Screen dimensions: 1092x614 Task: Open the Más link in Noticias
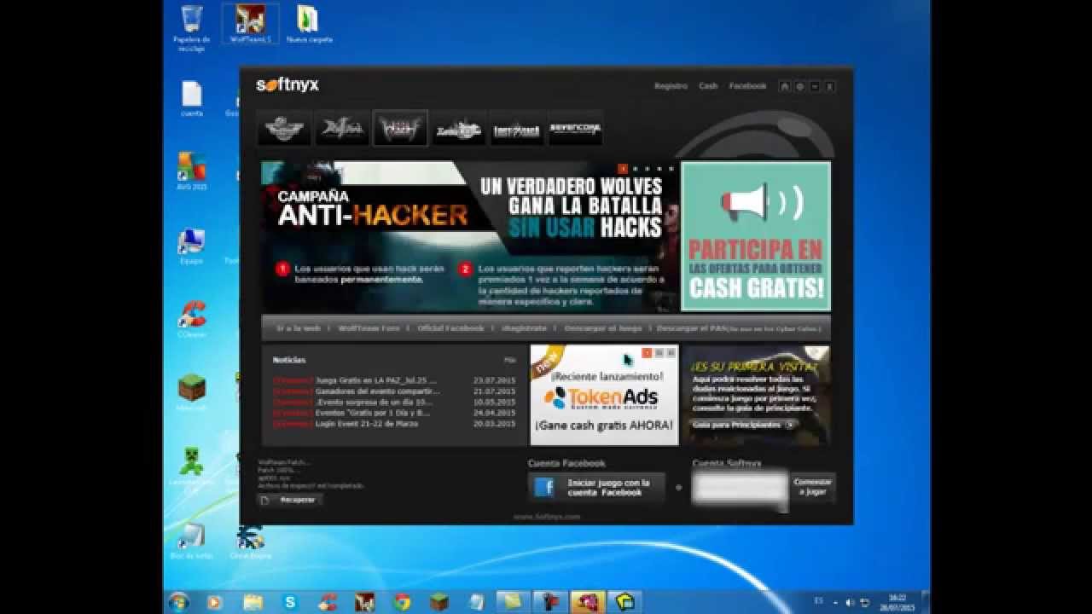(509, 360)
